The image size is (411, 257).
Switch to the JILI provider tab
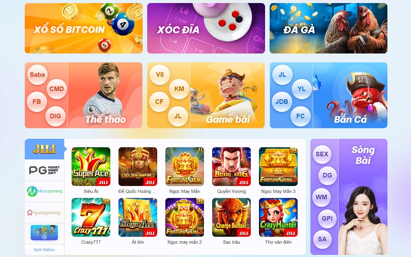click(45, 149)
